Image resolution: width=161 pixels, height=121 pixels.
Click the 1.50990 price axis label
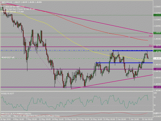pos(157,26)
